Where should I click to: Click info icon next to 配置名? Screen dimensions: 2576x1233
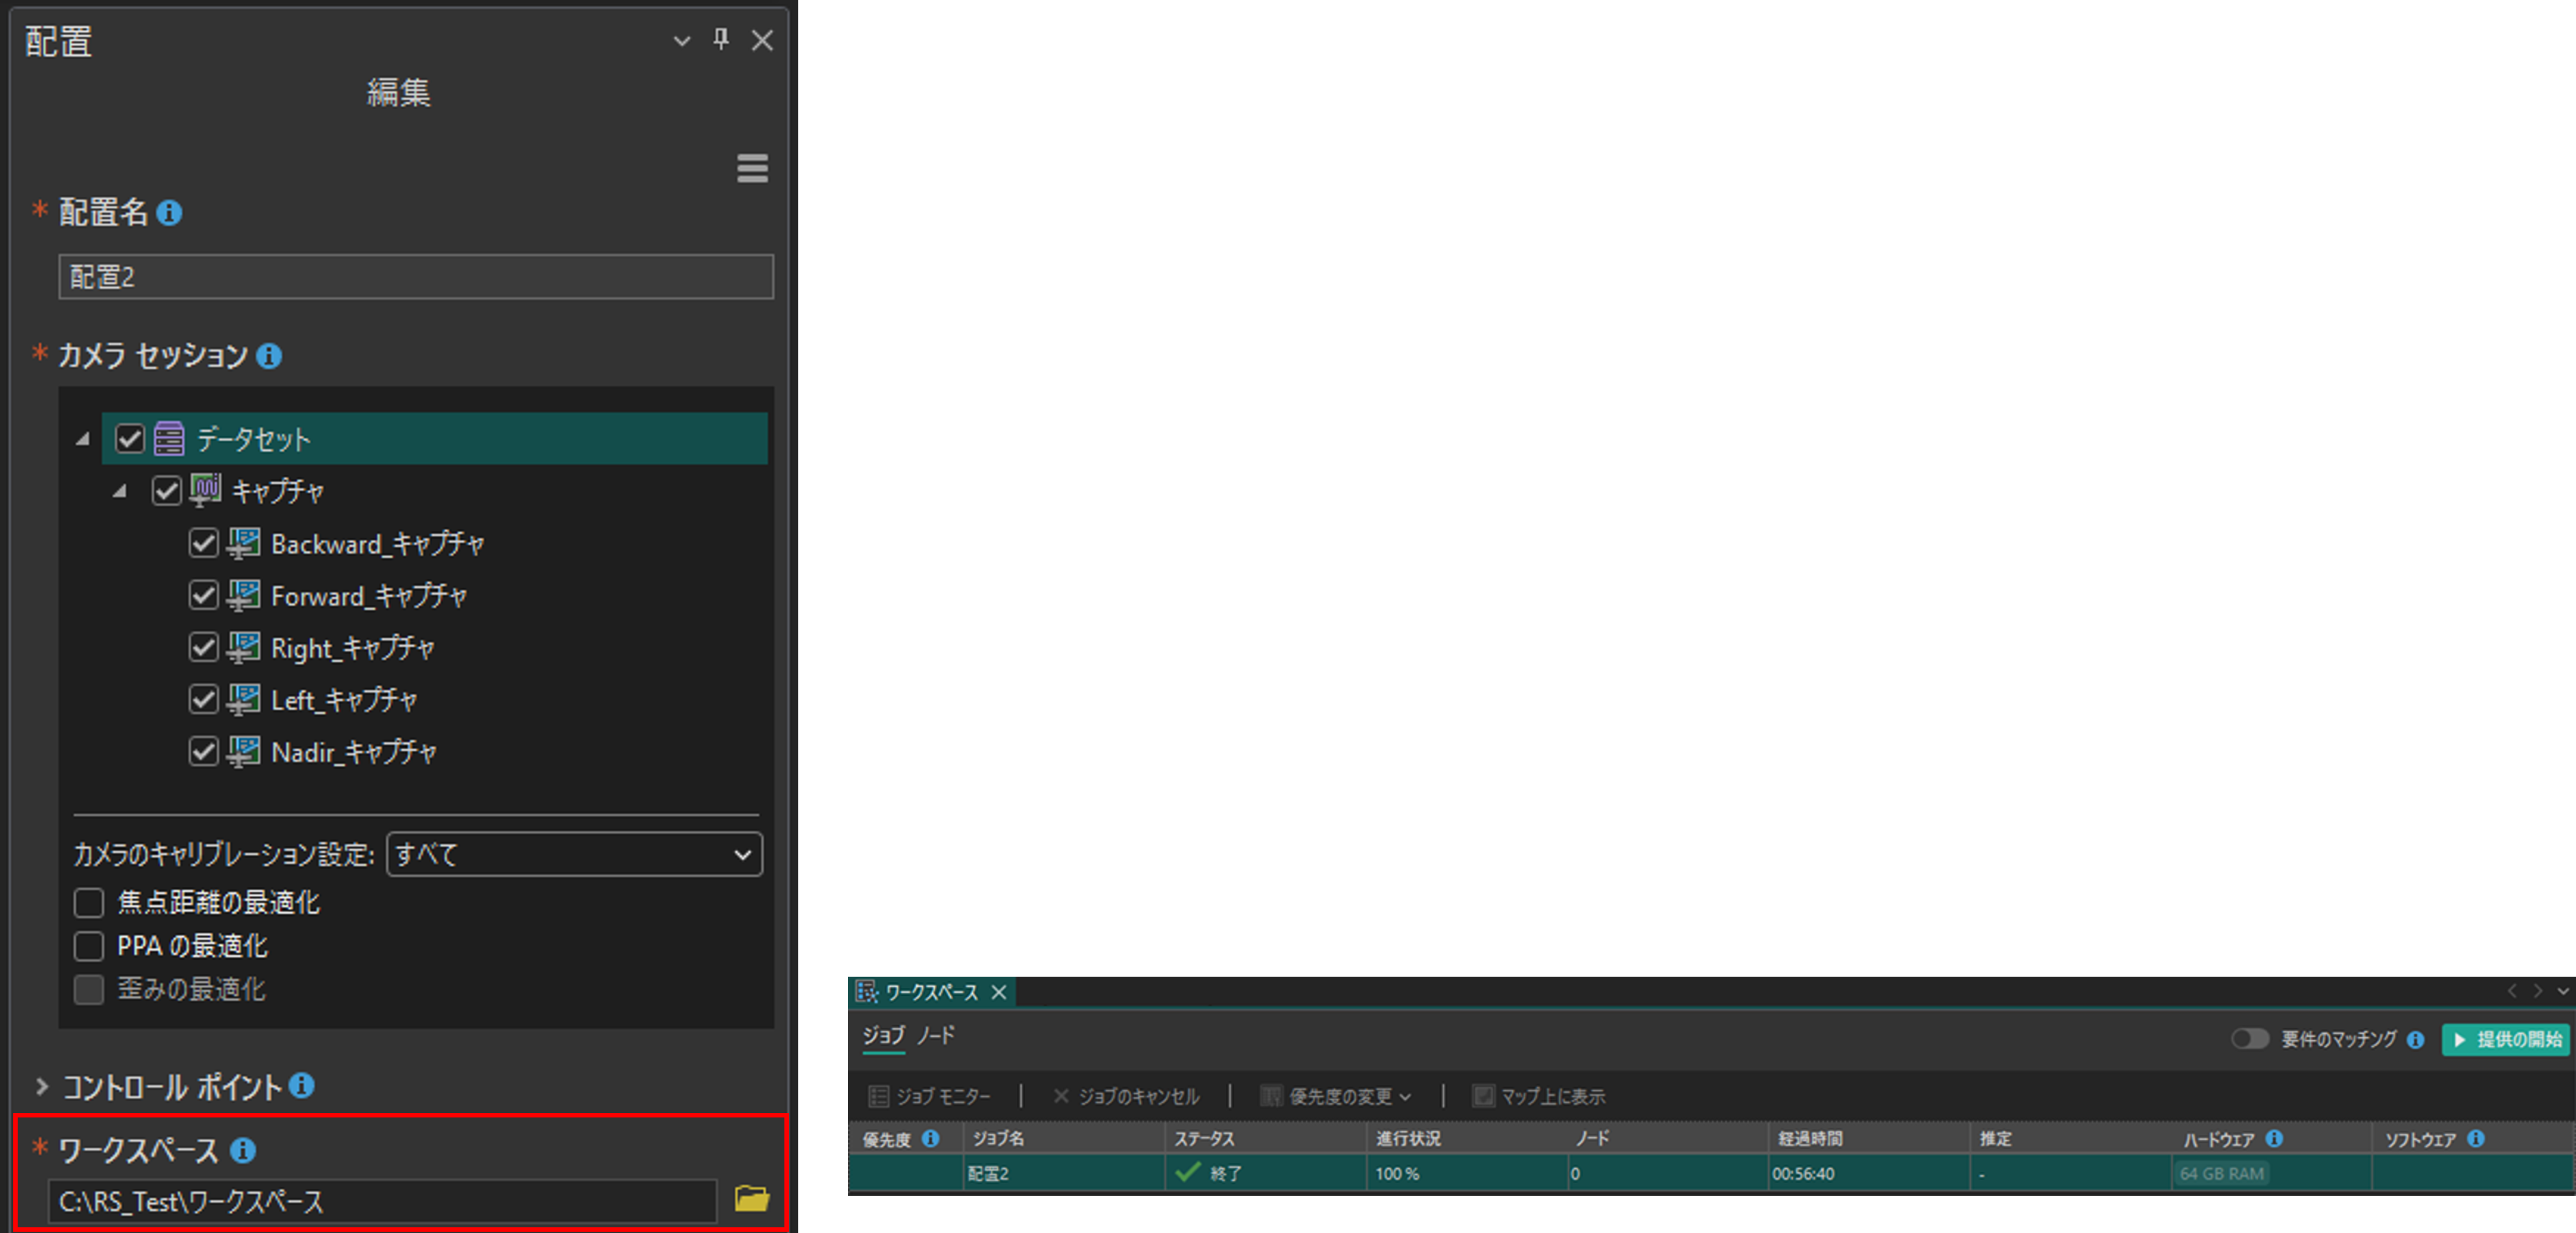tap(169, 213)
